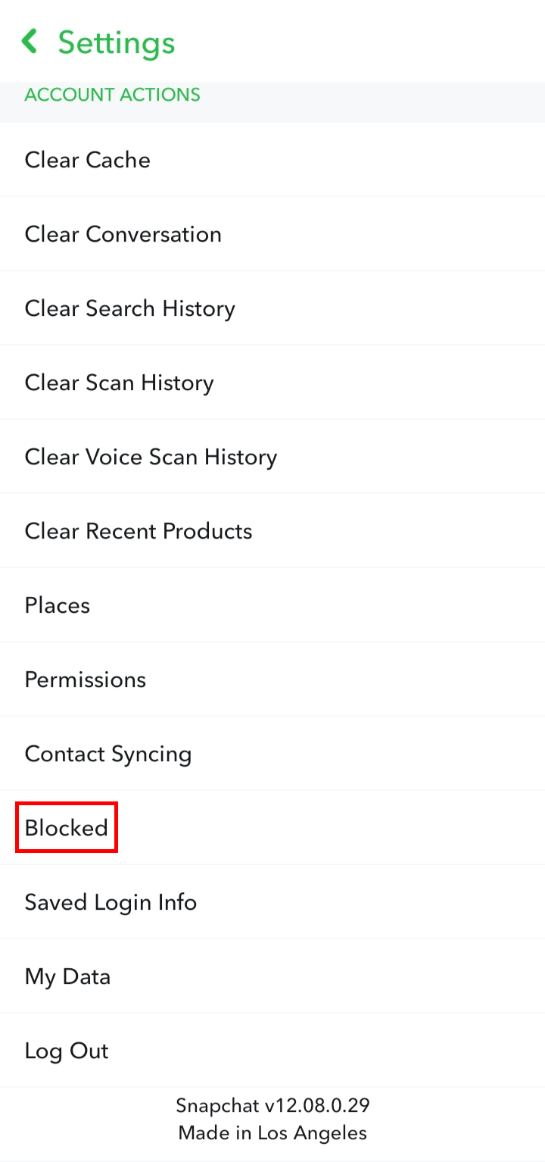The width and height of the screenshot is (545, 1162).
Task: Tap Clear Conversation
Action: [x=123, y=234]
